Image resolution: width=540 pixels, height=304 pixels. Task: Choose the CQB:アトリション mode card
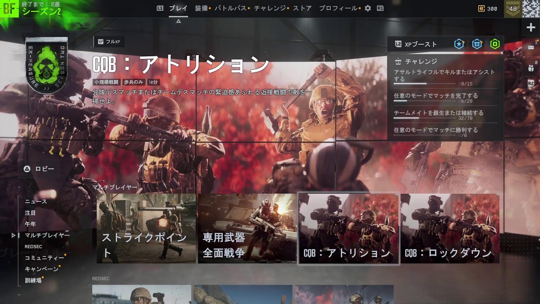click(348, 228)
